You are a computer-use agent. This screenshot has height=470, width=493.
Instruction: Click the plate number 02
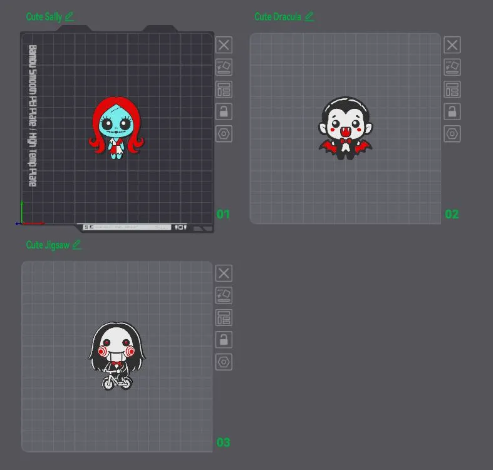coord(452,214)
